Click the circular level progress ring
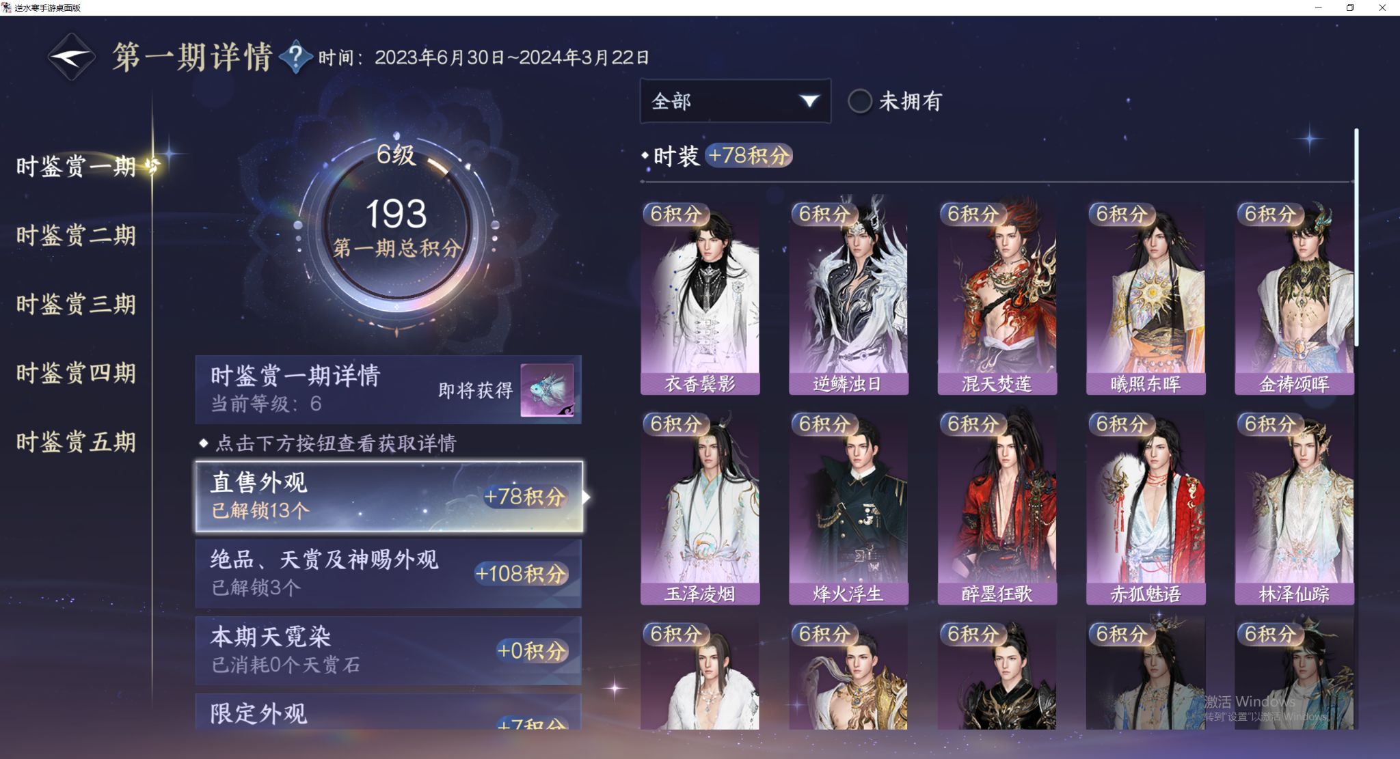Screen dimensions: 1400x759 [396, 225]
